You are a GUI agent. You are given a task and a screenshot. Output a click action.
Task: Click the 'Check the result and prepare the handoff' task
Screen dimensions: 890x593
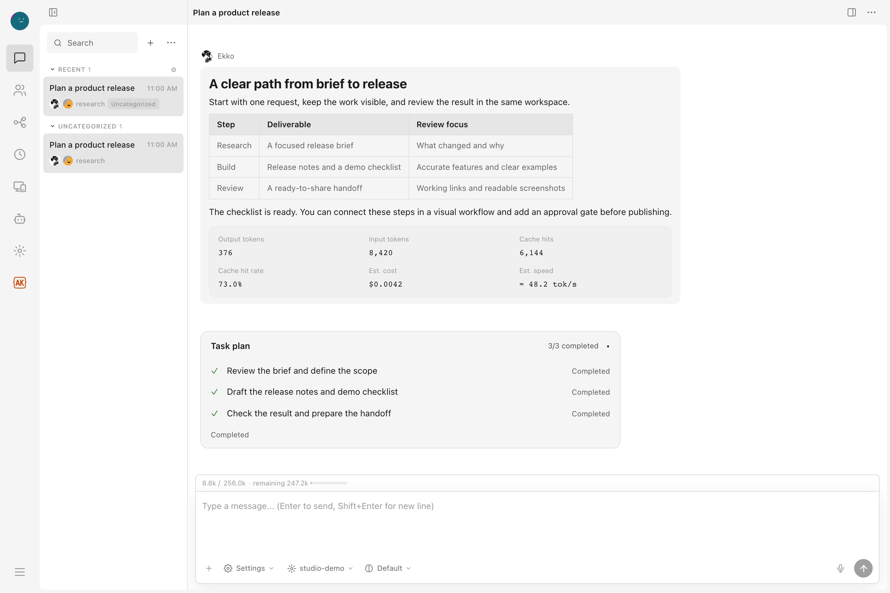pyautogui.click(x=309, y=413)
